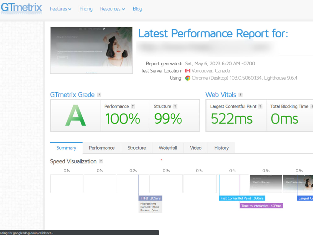313x235 pixels.
Task: Click the Largest Contentful Paint timeline marker
Action: pyautogui.click(x=305, y=198)
